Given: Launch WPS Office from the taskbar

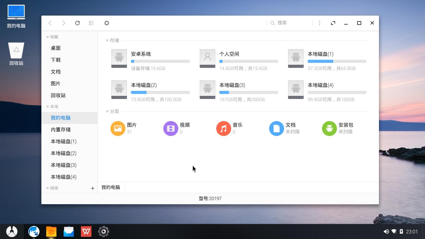Looking at the screenshot, I should [x=86, y=231].
